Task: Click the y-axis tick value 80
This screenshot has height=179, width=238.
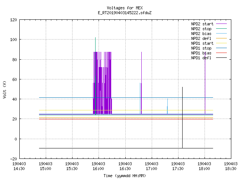Action: [x=15, y=60]
